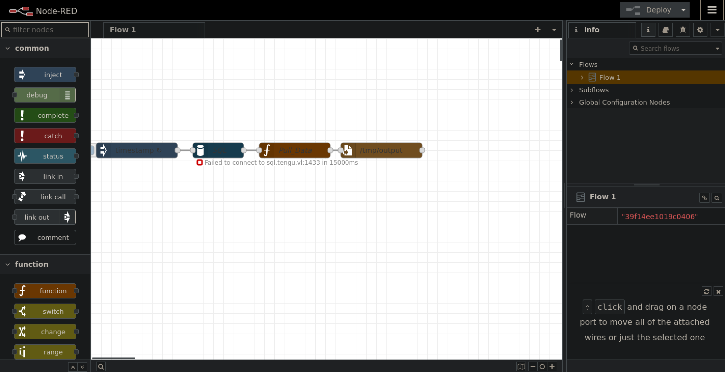Image resolution: width=725 pixels, height=372 pixels.
Task: Open the help book sidebar tab
Action: pos(665,30)
